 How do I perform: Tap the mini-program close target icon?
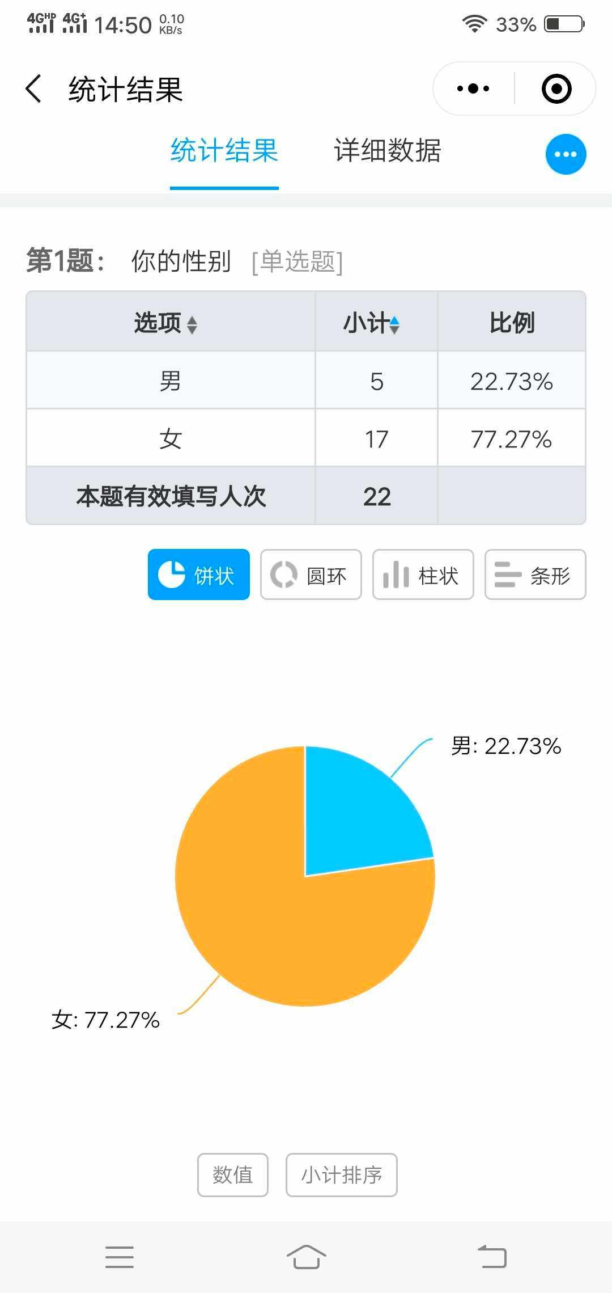[x=556, y=89]
